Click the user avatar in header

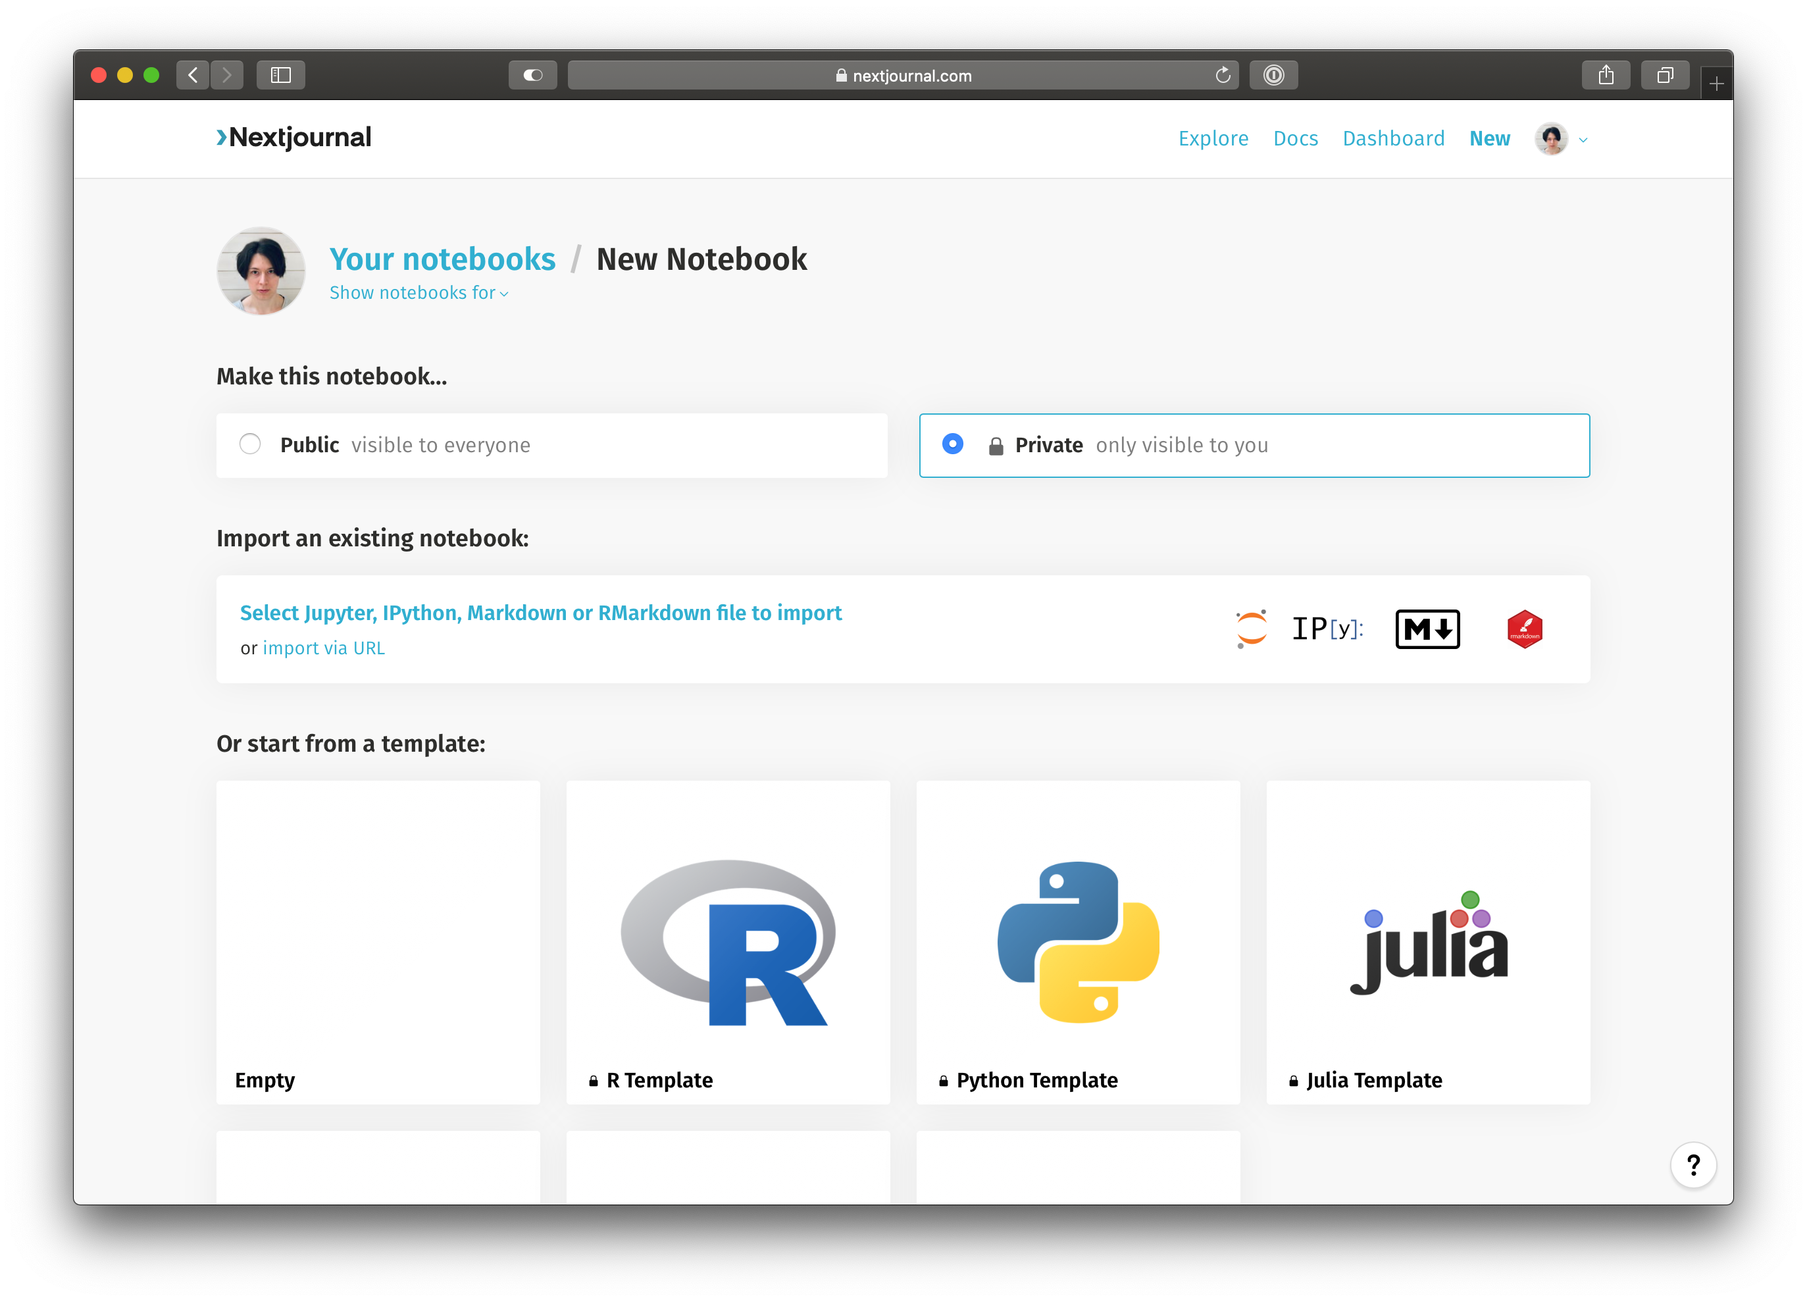1550,139
